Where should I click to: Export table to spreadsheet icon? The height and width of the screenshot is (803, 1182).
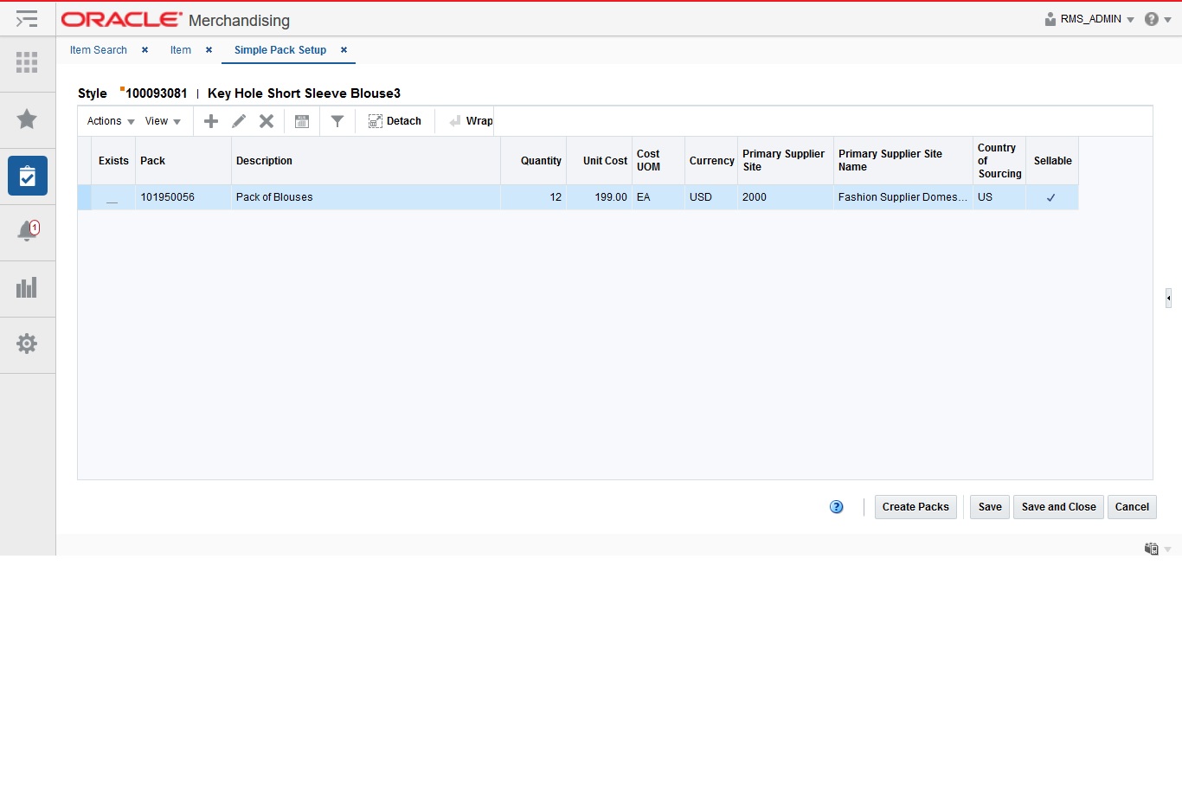click(302, 121)
